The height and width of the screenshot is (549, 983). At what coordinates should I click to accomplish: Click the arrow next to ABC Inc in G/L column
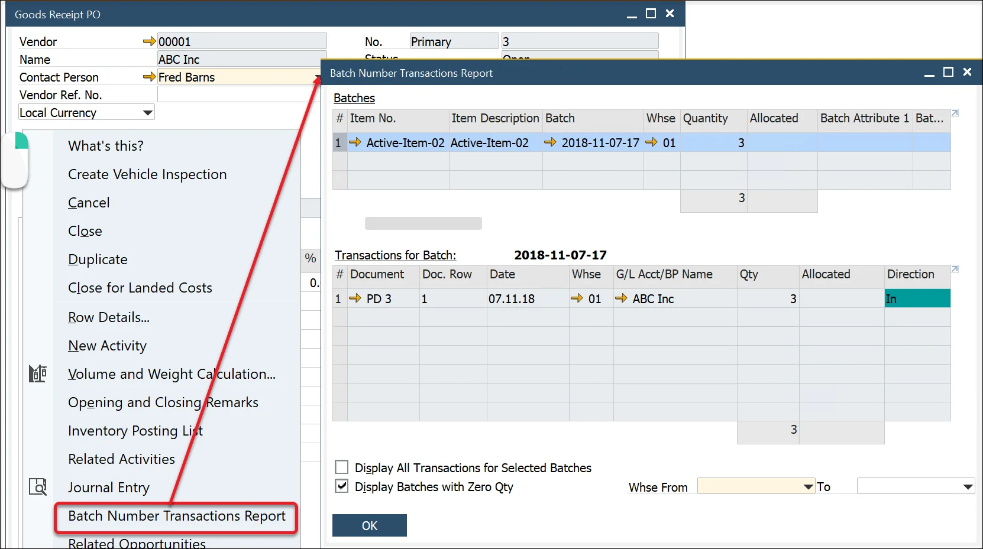[x=620, y=298]
